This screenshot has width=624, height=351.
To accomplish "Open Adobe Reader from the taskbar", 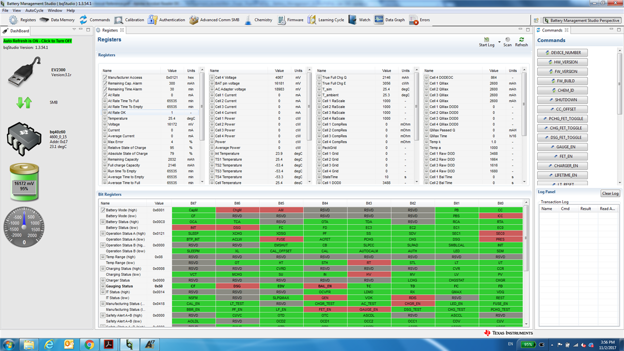I will click(109, 344).
